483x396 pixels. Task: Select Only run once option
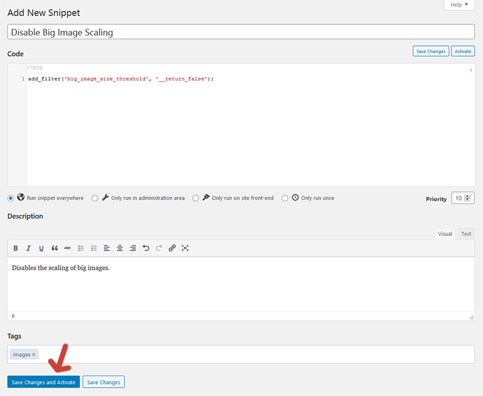click(285, 199)
